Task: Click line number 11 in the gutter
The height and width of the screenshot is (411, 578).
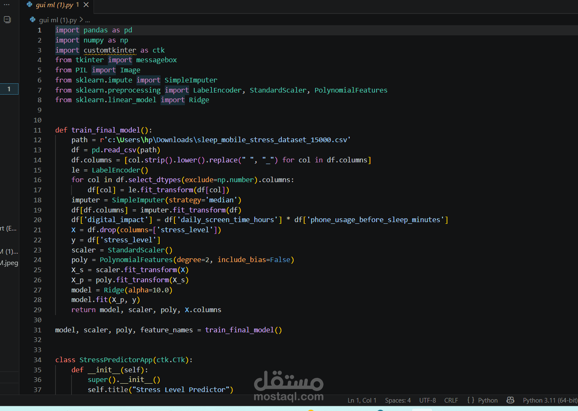Action: [37, 130]
